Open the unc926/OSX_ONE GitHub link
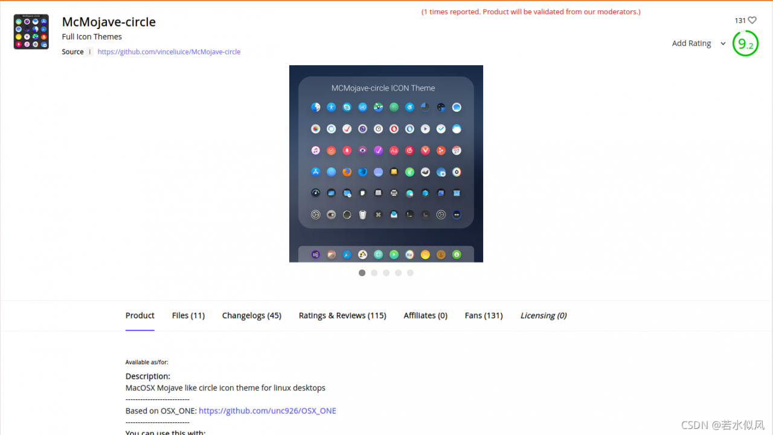Viewport: 773px width, 435px height. pyautogui.click(x=268, y=411)
